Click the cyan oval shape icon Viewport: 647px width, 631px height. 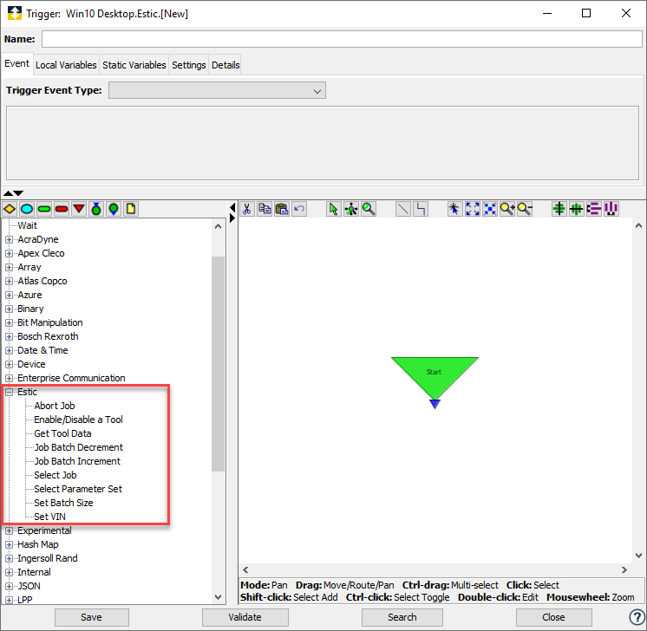click(x=27, y=209)
